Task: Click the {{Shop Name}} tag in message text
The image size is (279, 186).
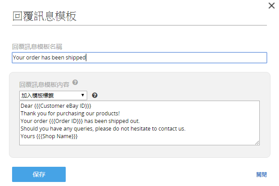Action: pyautogui.click(x=57, y=136)
